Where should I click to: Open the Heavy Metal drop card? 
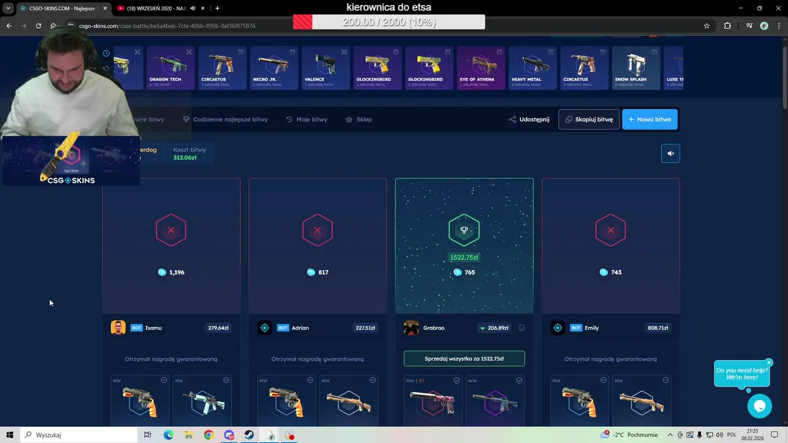[532, 68]
